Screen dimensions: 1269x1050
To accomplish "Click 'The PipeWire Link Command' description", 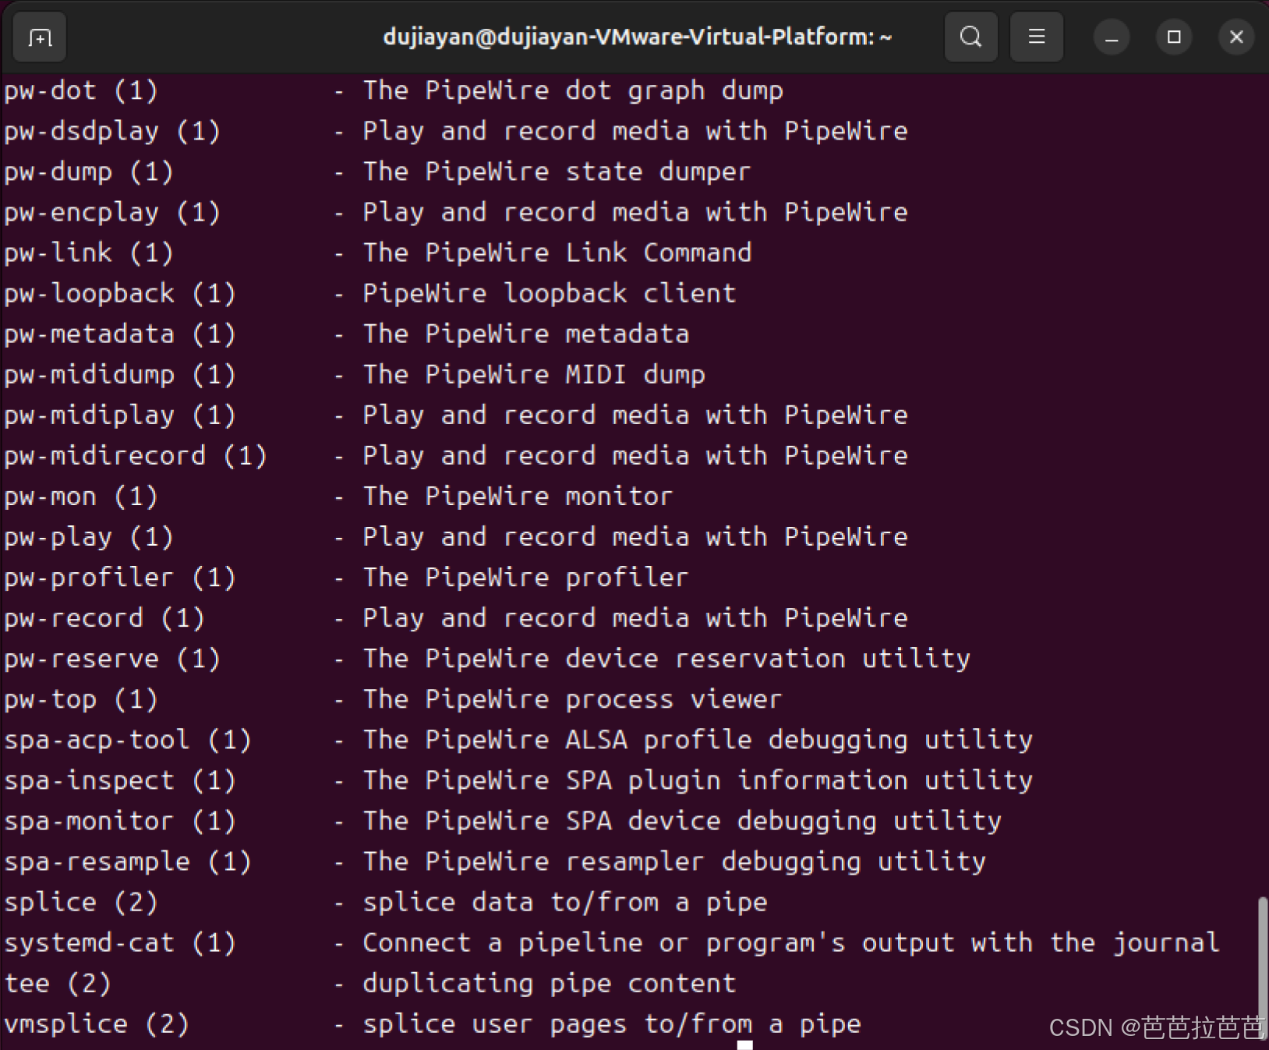I will pos(557,253).
